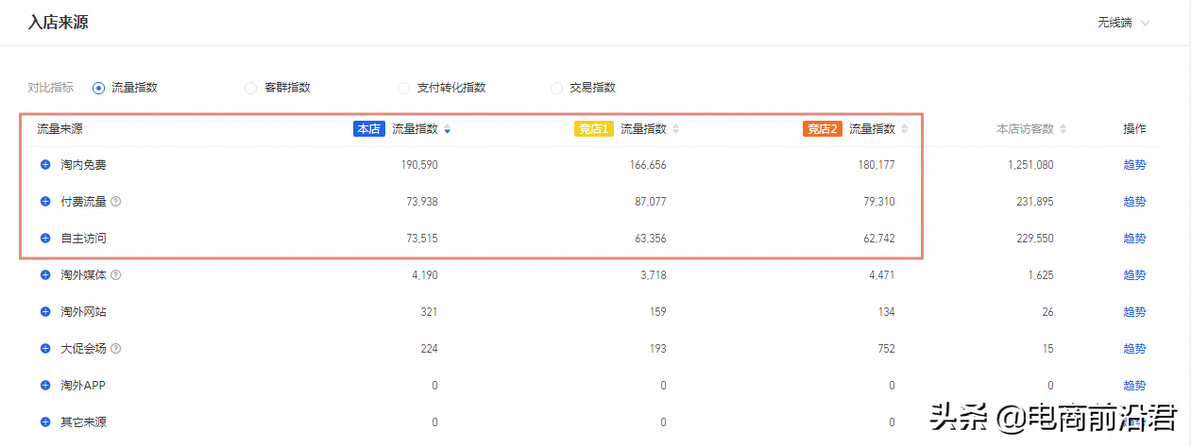Screen dimensions: 1191x446
Task: Choose the 交易指数 radio option
Action: tap(556, 88)
